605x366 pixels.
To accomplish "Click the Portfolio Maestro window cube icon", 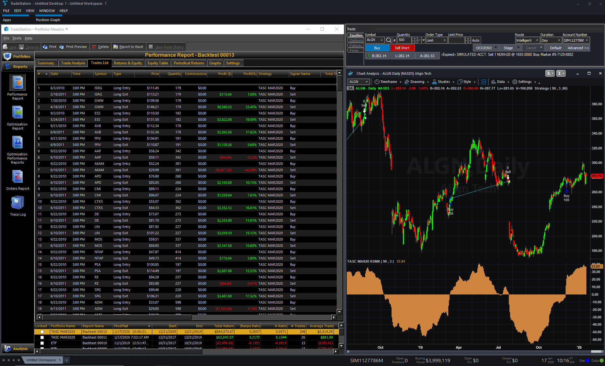I will (6, 29).
